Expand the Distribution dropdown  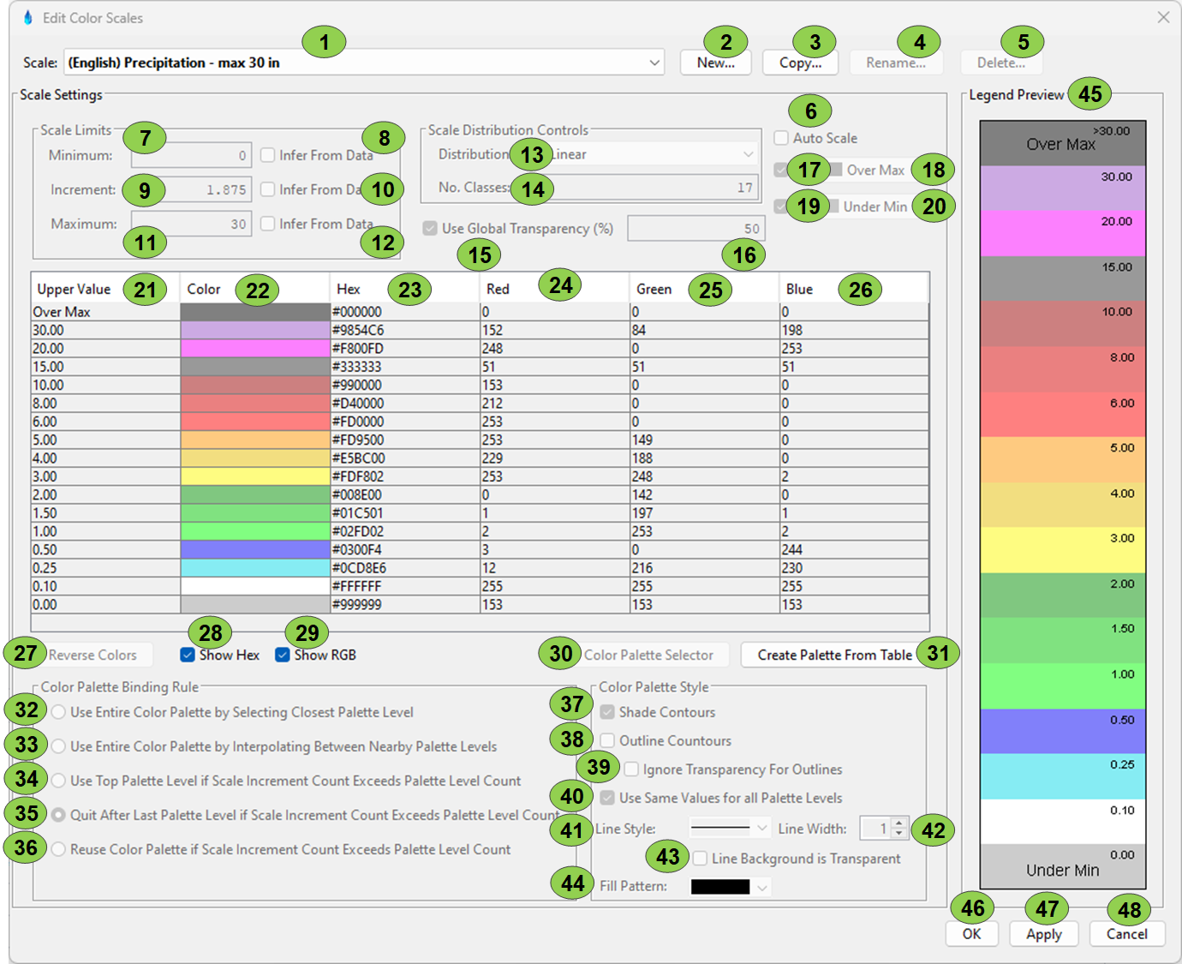point(748,154)
